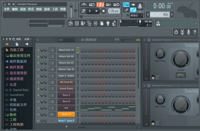Select the browser 全部 tab dropdown
The width and height of the screenshot is (200, 131).
[27, 39]
